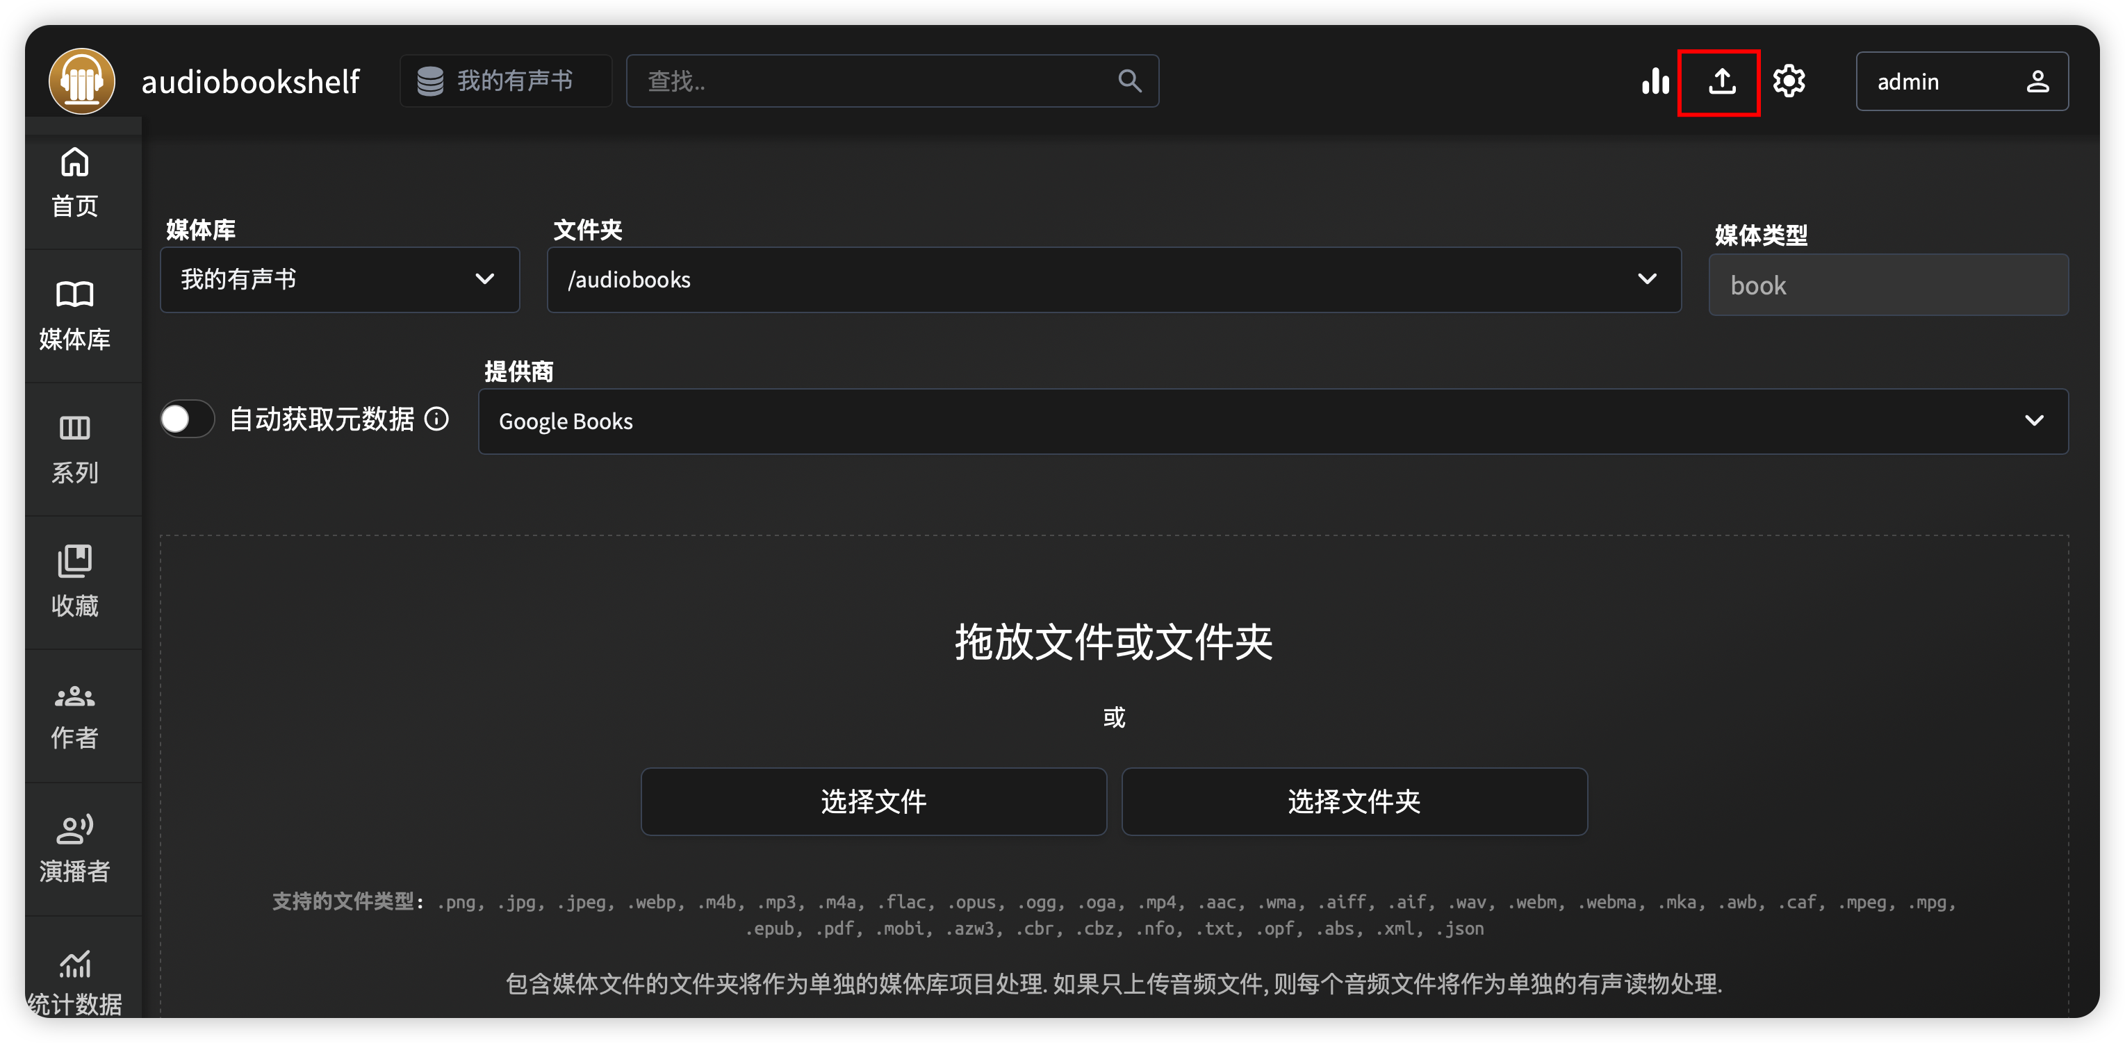Open 媒体库 sidebar tab
The image size is (2125, 1043).
(75, 316)
